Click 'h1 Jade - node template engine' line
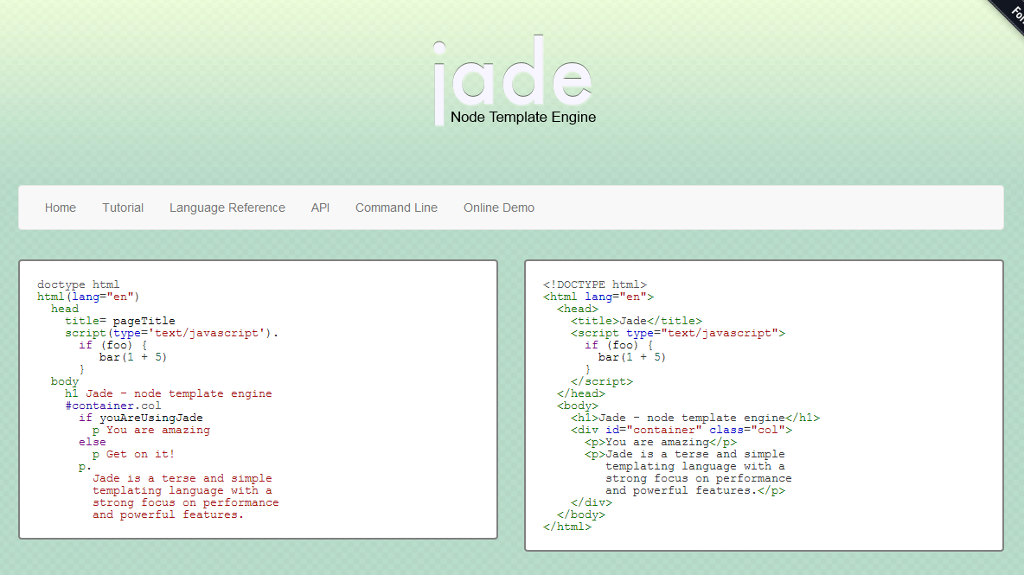 (x=169, y=393)
